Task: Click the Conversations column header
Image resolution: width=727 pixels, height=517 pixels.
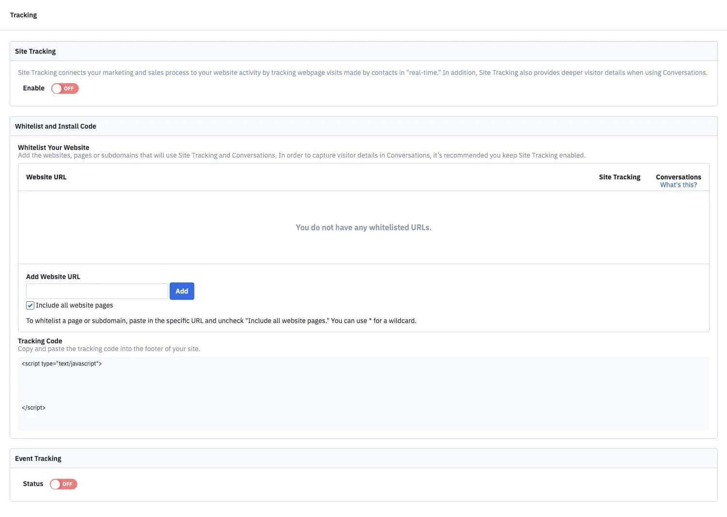Action: [x=678, y=177]
